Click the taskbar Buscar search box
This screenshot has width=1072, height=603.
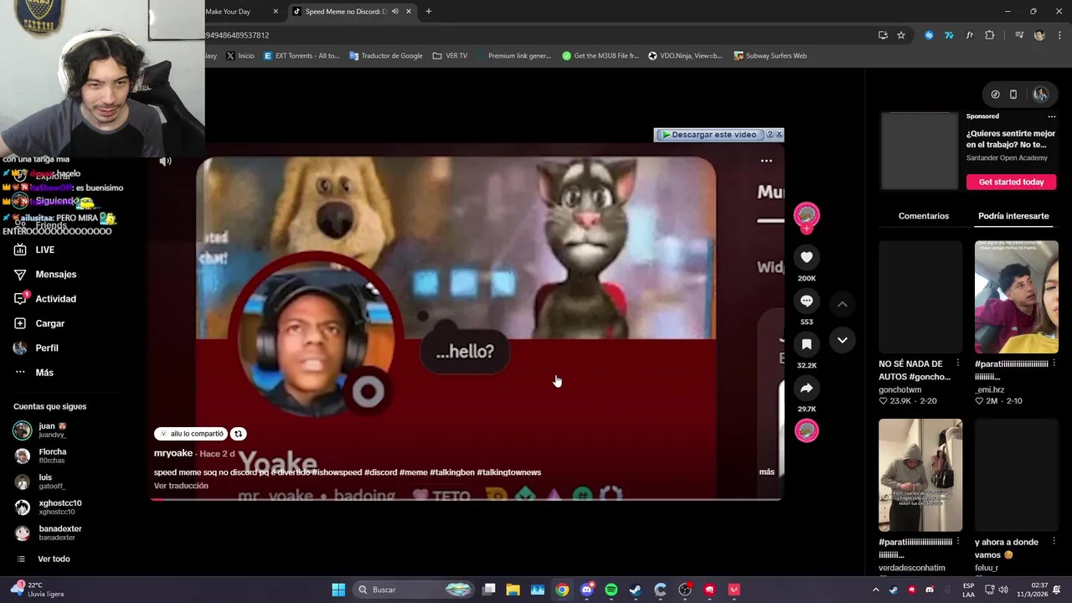point(415,590)
